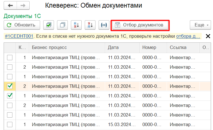Uncheck the highlighted row's checkbox
The height and width of the screenshot is (130, 213).
[x=10, y=86]
